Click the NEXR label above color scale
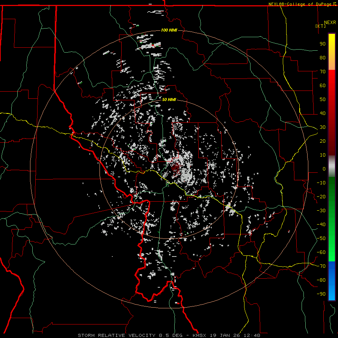Screen dimensions: 338x338 coord(330,23)
